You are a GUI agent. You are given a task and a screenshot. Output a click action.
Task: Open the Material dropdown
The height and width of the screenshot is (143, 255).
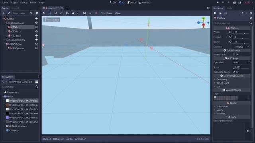point(241,47)
